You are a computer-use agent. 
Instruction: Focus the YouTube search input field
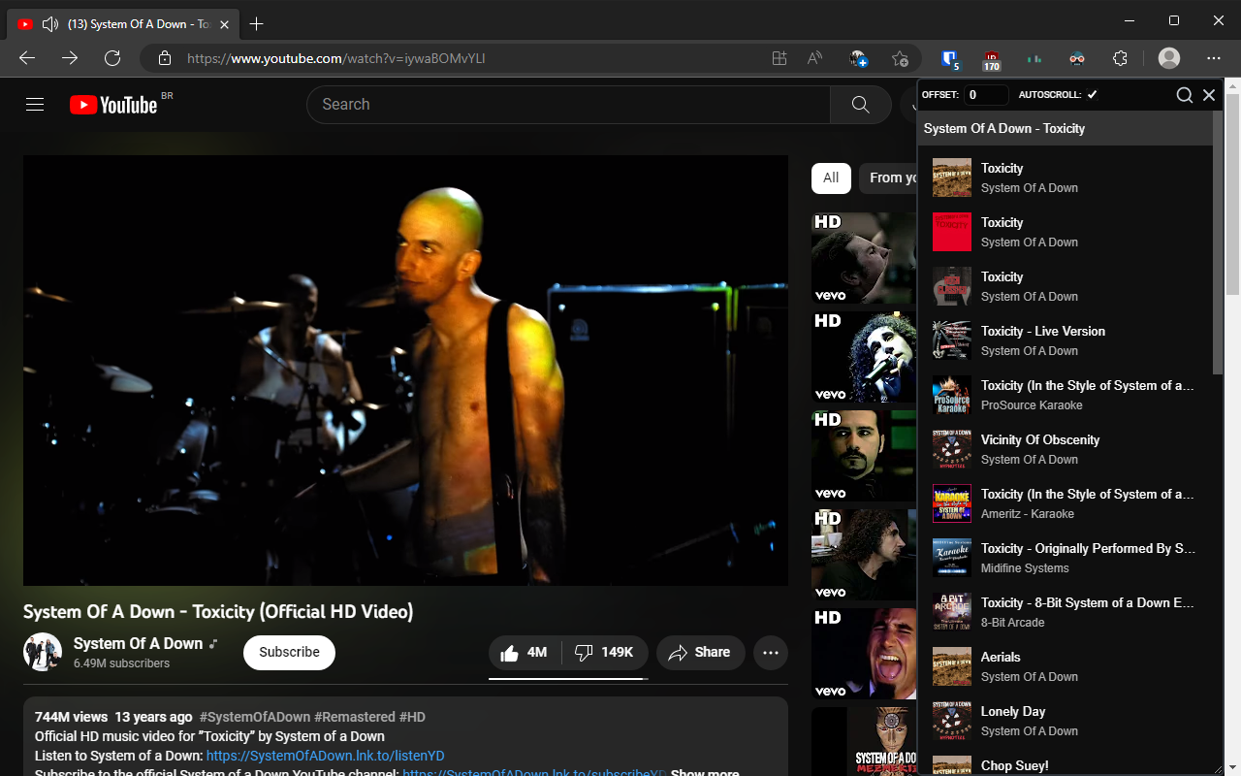point(568,105)
